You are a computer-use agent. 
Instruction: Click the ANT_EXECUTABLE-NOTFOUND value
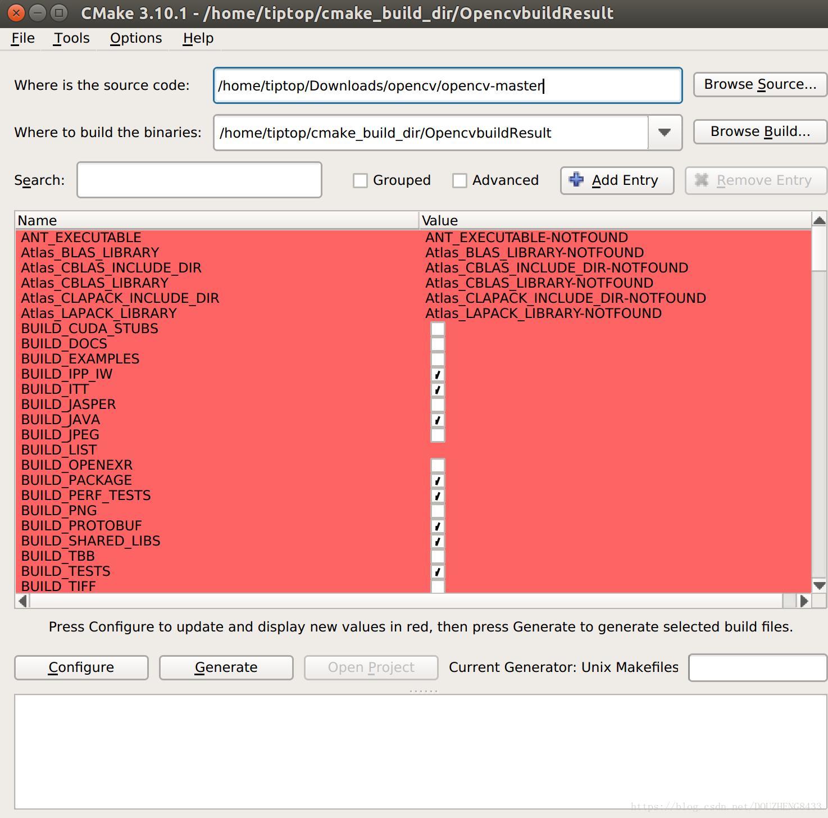pos(526,238)
